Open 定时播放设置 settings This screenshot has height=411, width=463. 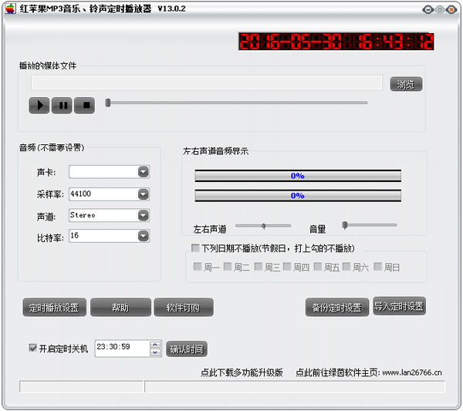tap(54, 308)
